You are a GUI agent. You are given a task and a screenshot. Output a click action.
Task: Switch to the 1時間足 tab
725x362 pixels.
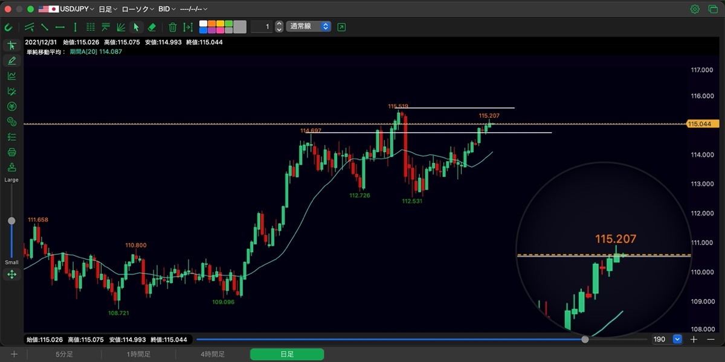[x=138, y=354]
